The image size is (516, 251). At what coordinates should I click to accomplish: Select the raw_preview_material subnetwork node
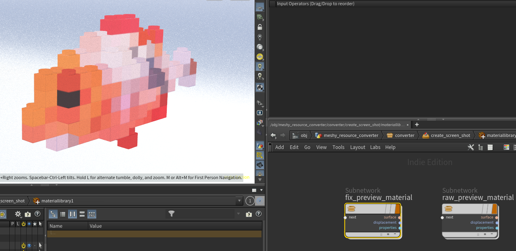point(470,220)
